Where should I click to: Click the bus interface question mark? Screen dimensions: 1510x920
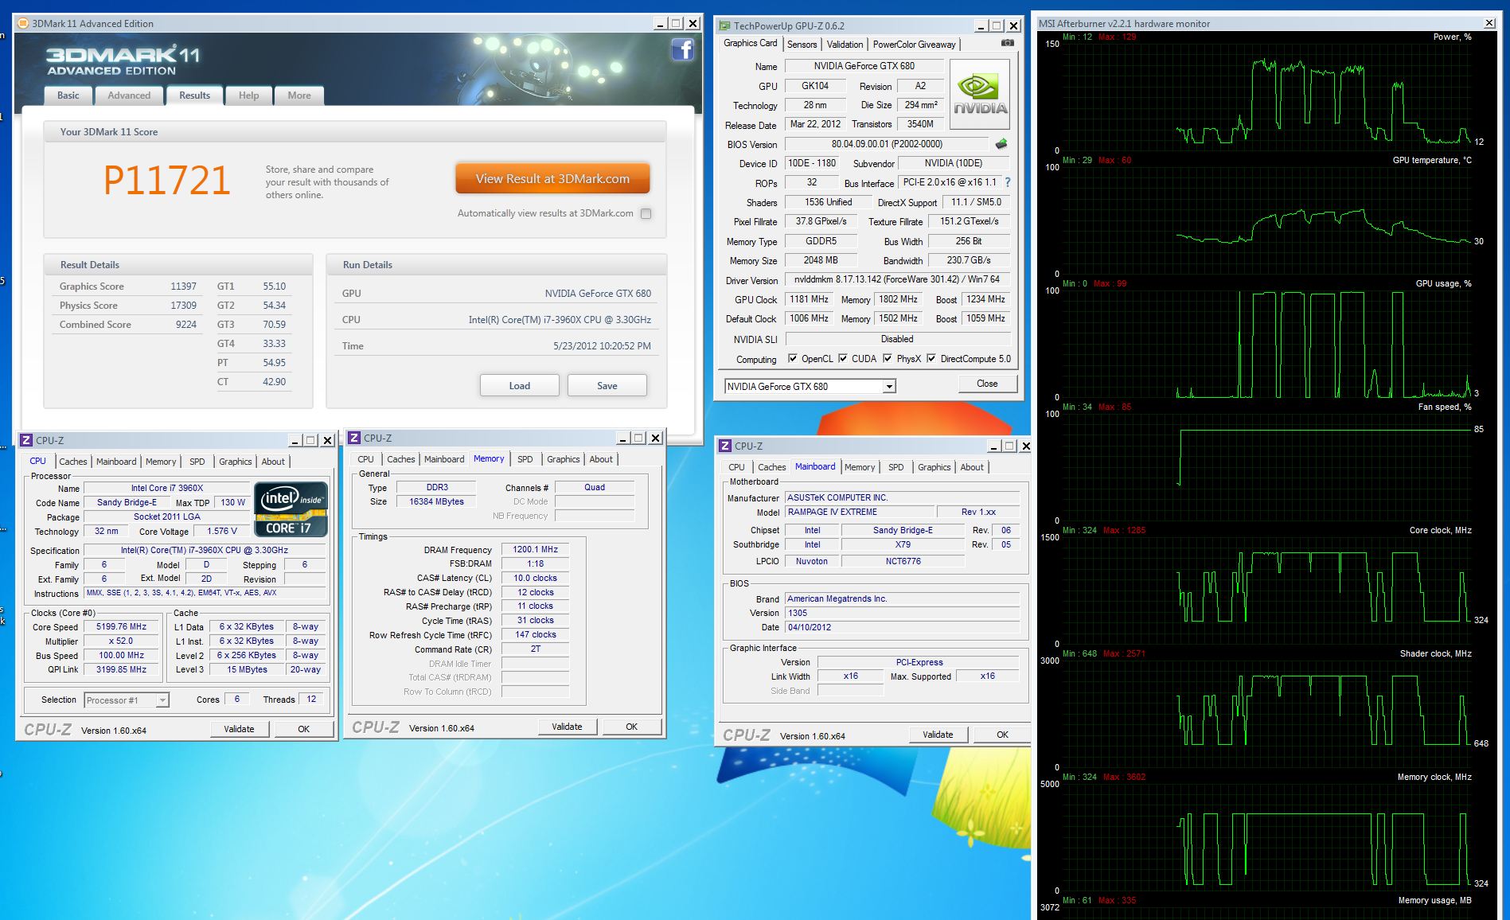(1008, 182)
